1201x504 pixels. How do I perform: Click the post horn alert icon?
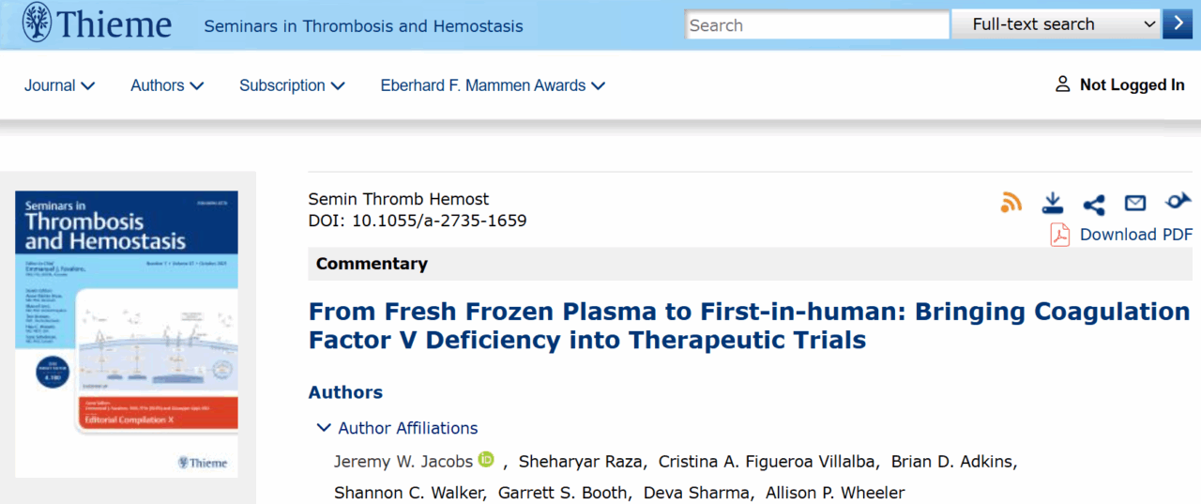pos(1177,201)
